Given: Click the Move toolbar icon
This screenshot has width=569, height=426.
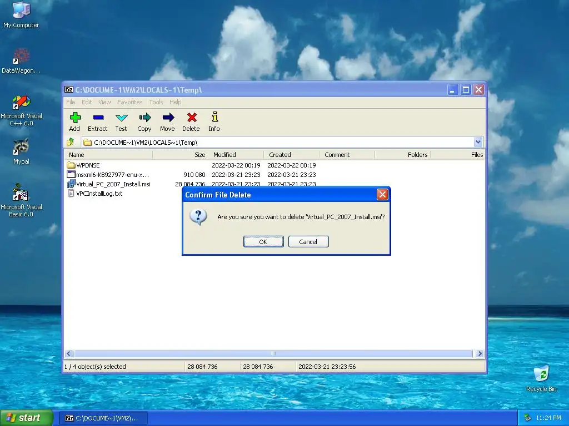Looking at the screenshot, I should click(168, 118).
